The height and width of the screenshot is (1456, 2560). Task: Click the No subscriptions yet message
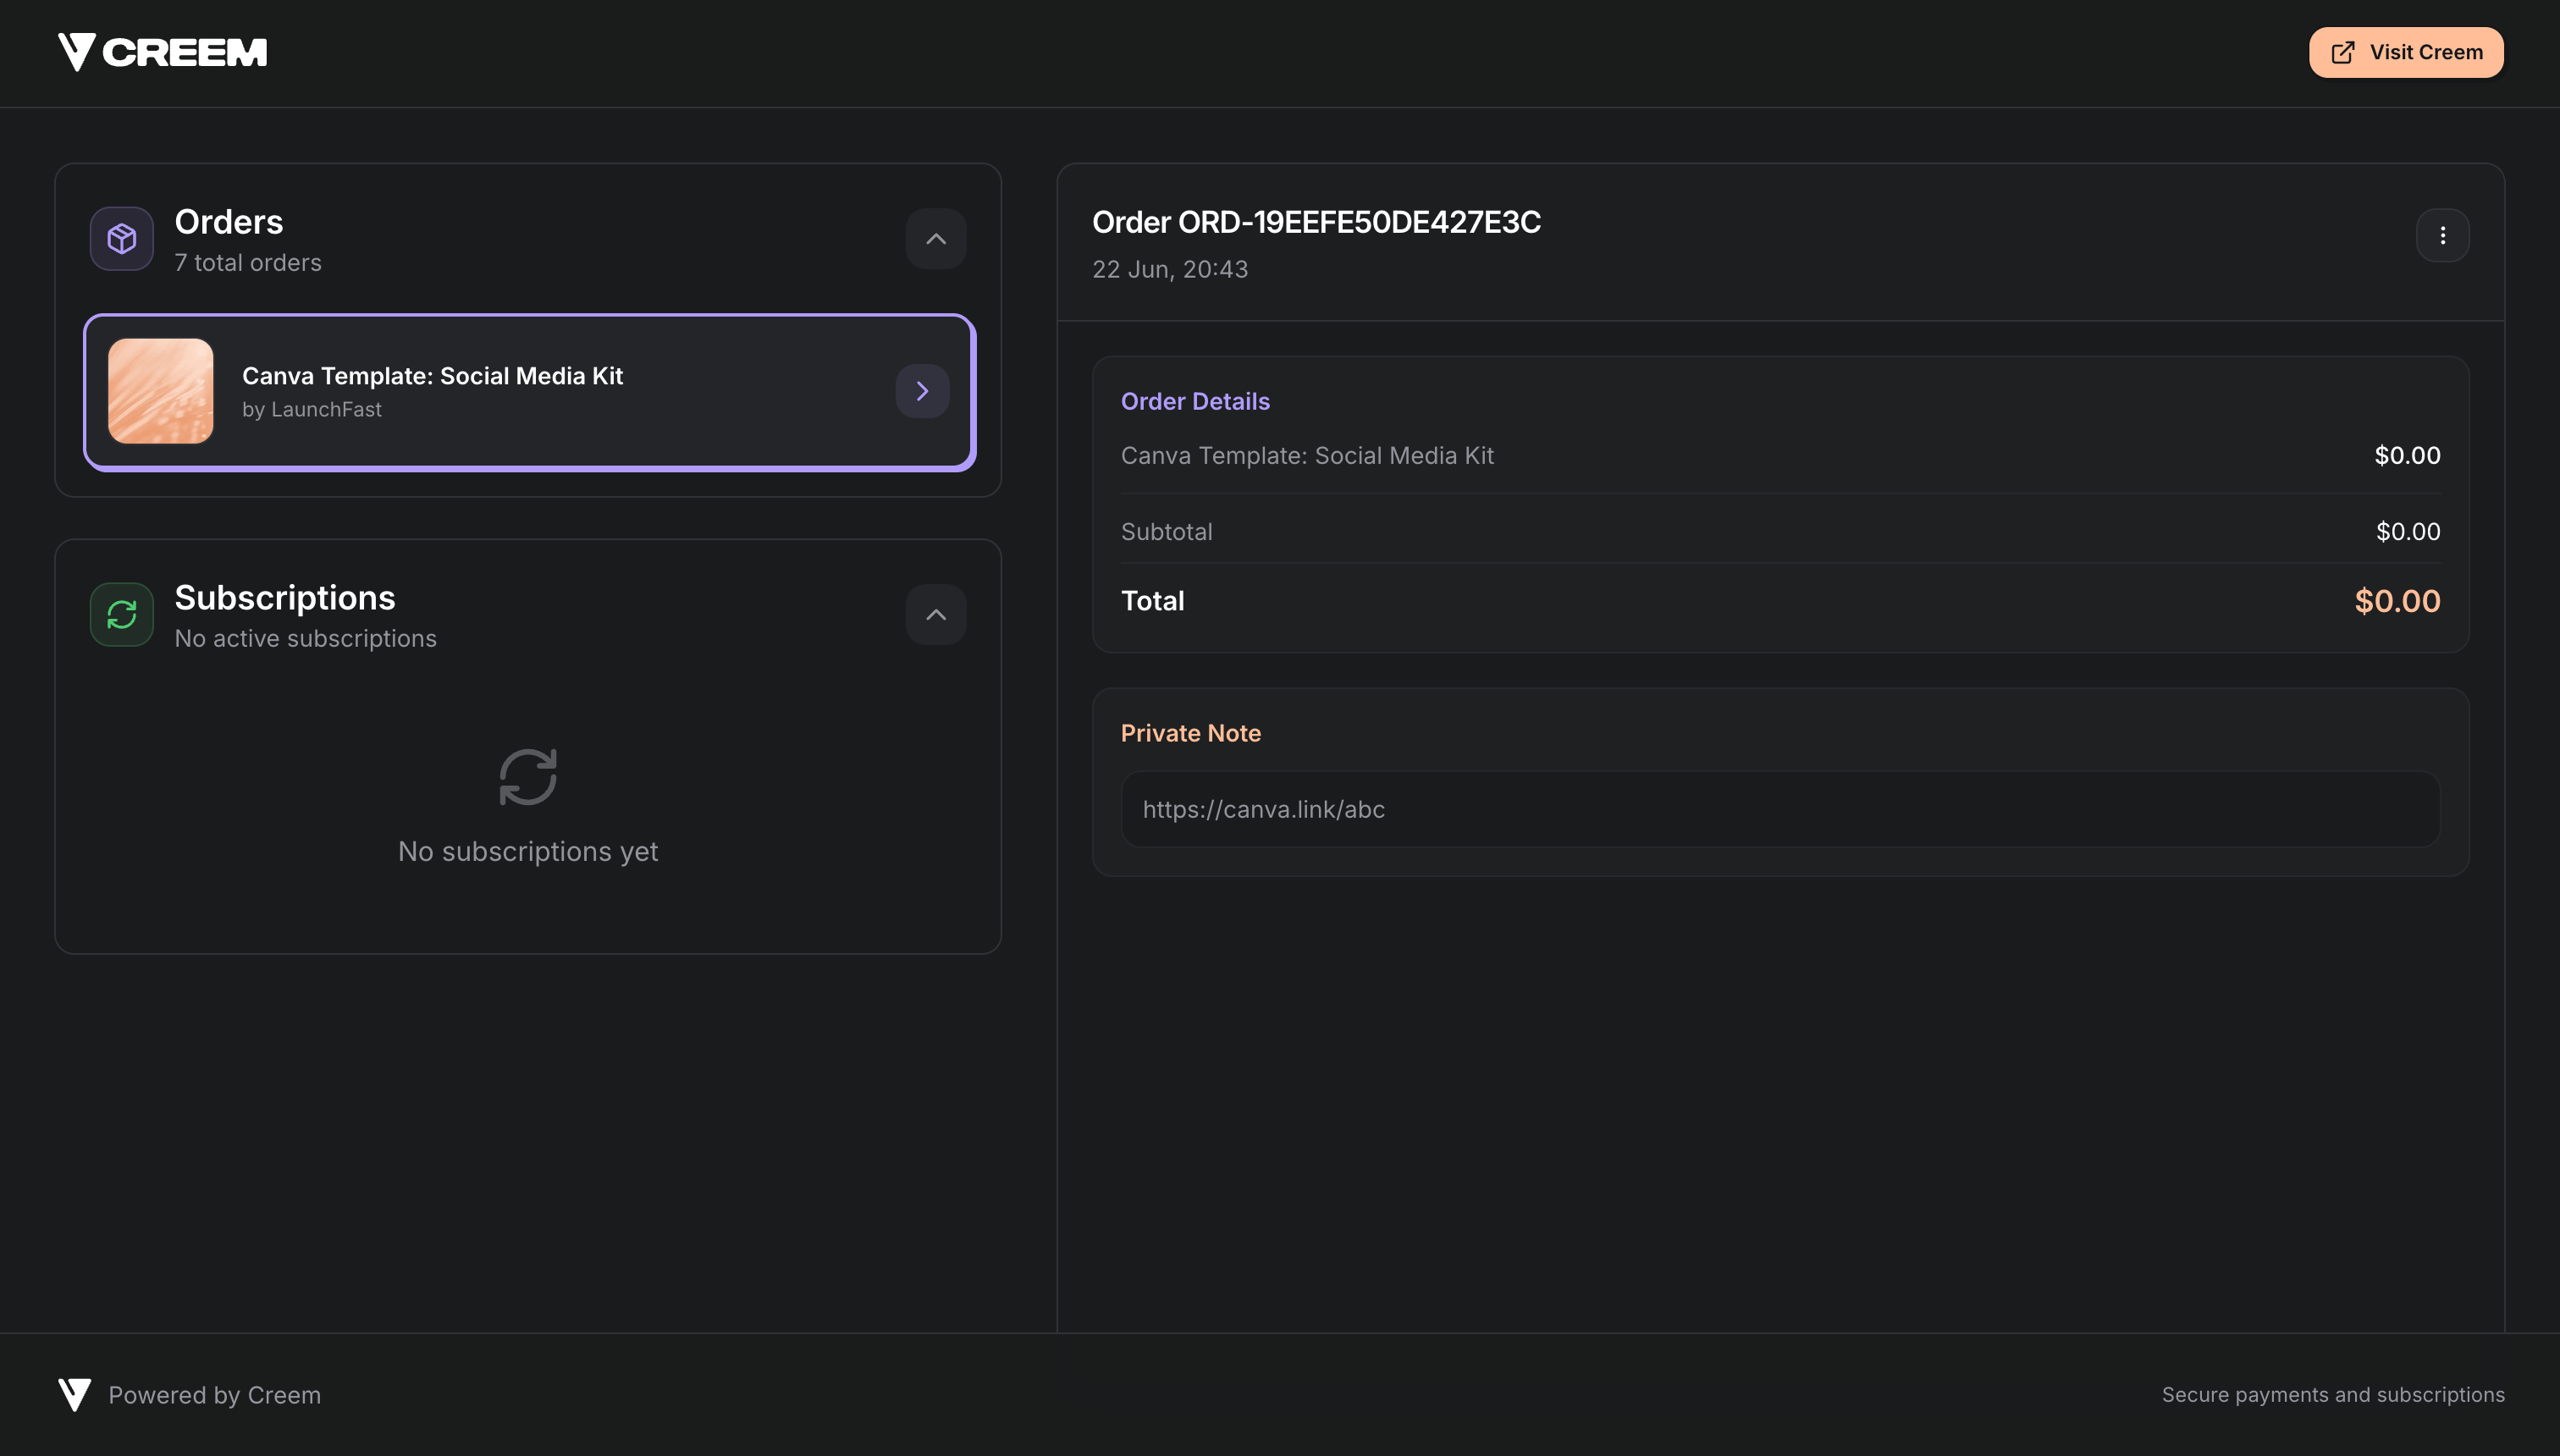click(x=528, y=852)
